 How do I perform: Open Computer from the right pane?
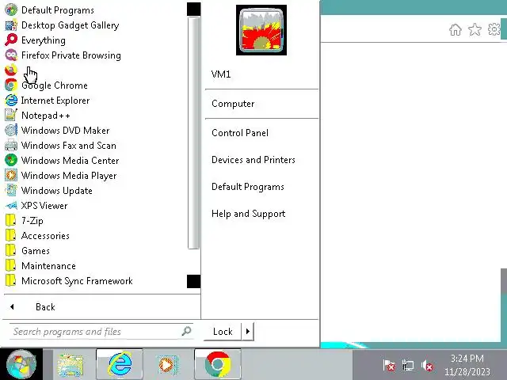(233, 104)
